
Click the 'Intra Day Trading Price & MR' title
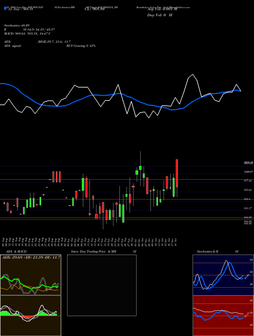click(94, 251)
